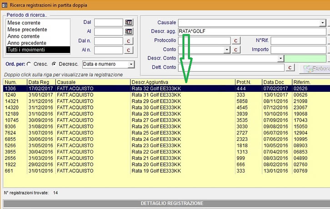Click the Num. column header
The width and height of the screenshot is (330, 209).
coord(15,82)
